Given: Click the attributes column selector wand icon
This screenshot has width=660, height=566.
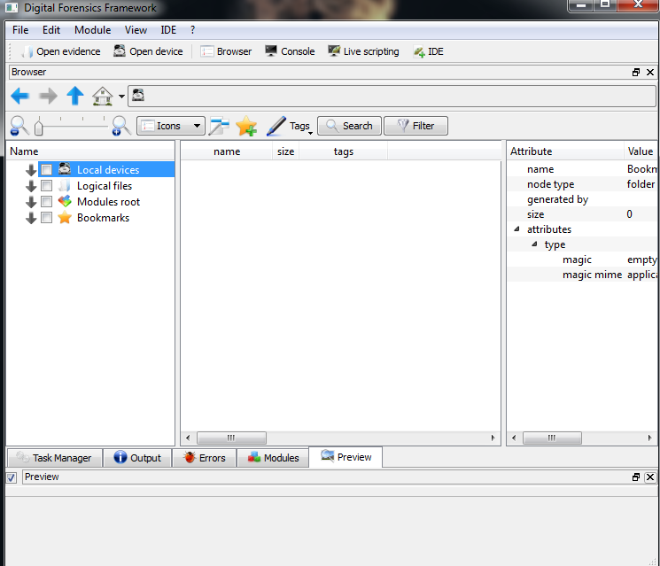Looking at the screenshot, I should [219, 126].
